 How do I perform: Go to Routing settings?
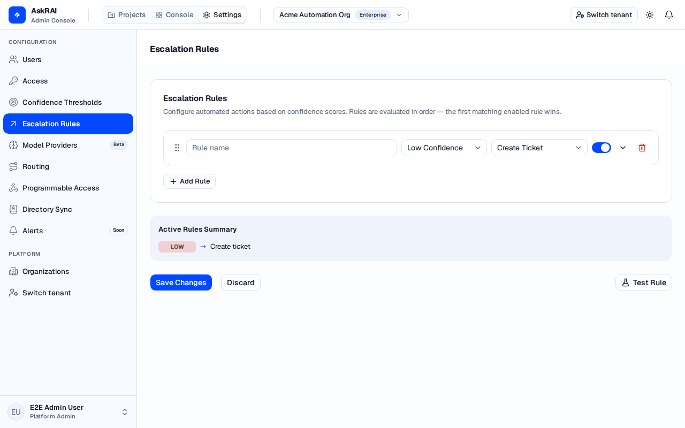point(68,166)
